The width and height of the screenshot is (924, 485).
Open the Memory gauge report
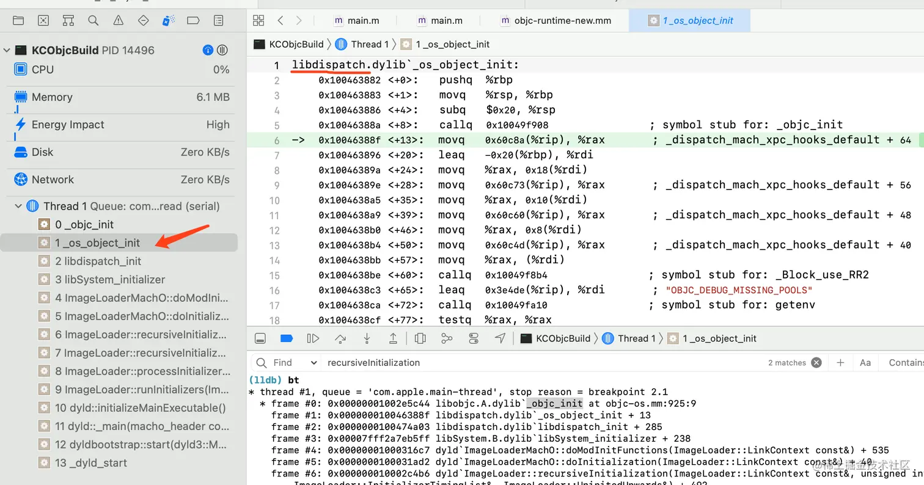(123, 97)
